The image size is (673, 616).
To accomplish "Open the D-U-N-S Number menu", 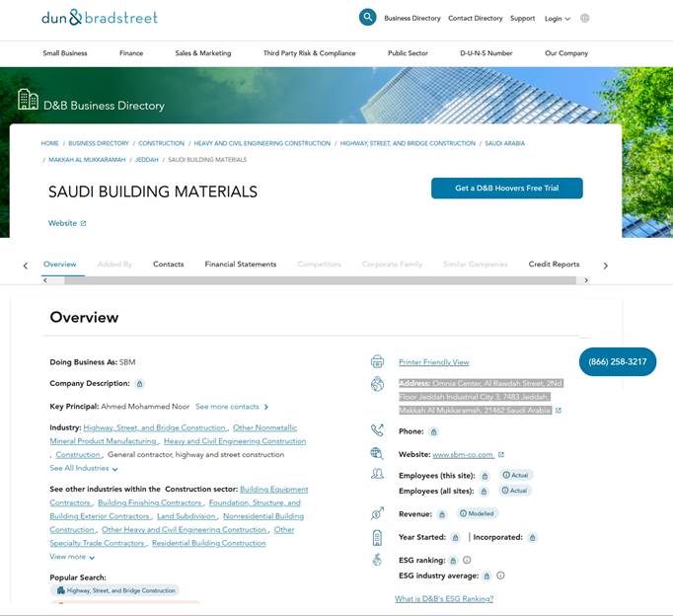I will point(486,53).
